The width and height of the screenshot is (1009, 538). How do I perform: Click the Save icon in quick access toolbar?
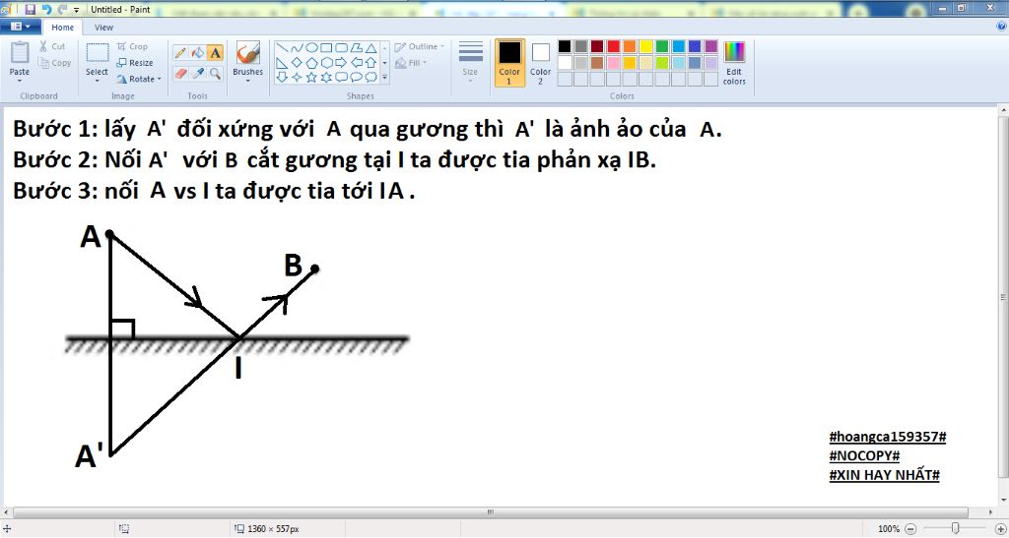(x=30, y=10)
